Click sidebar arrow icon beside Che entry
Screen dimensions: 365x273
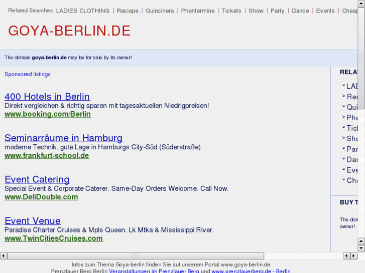[343, 179]
